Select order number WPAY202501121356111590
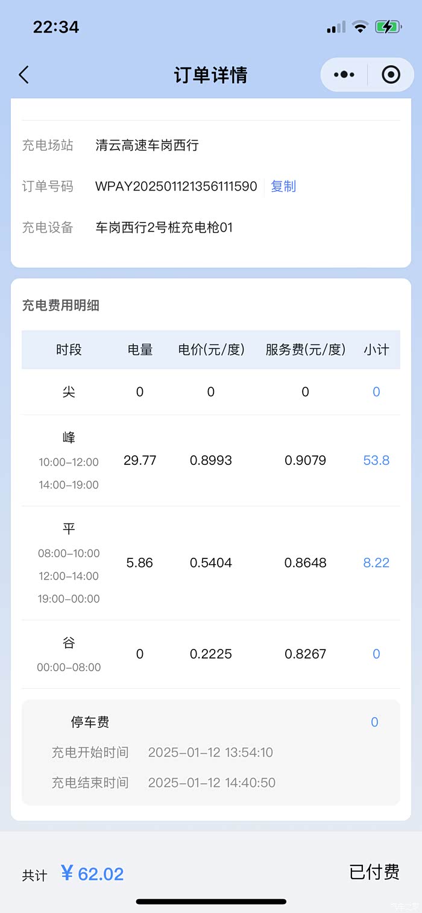422x913 pixels. point(176,186)
